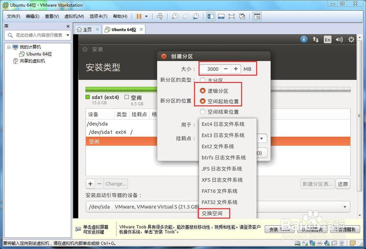The image size is (366, 249).
Task: Click the orange pause VM toolbar icon
Action: 139,16
